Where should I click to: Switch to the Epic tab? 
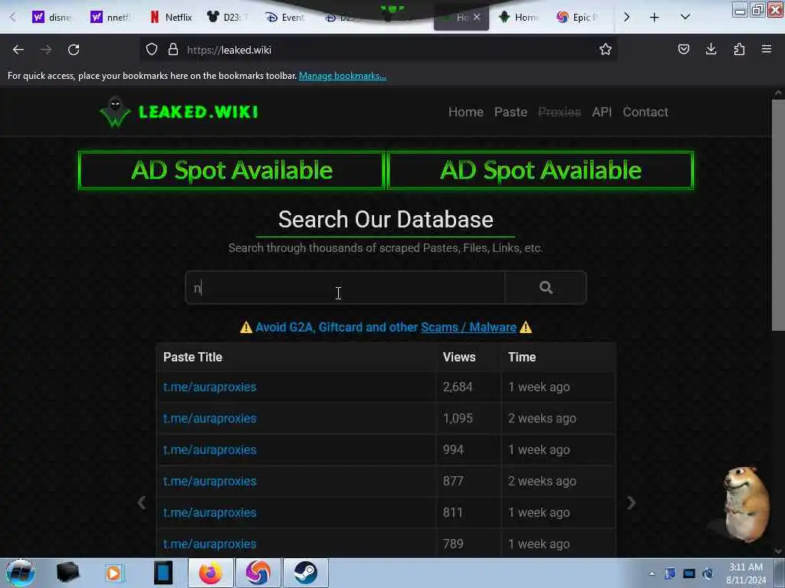click(x=578, y=17)
